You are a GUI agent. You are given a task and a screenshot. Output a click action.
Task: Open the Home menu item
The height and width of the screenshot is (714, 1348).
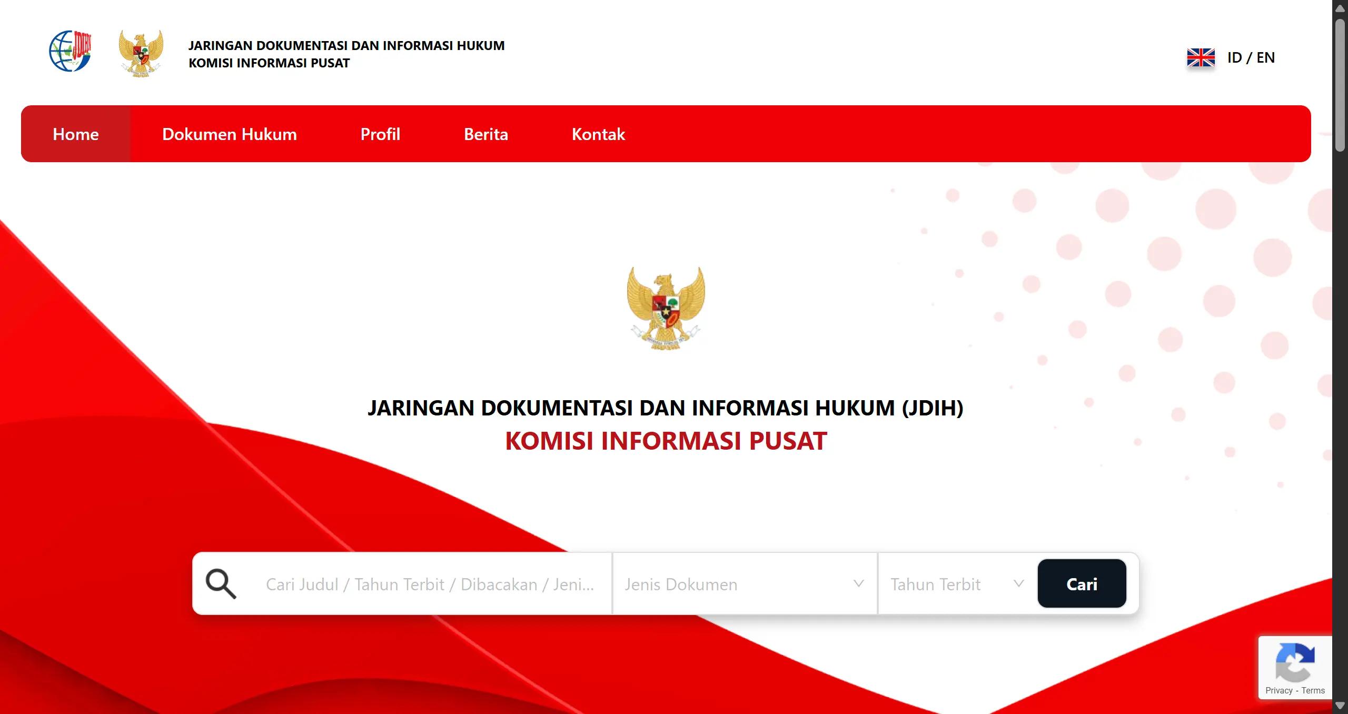[x=75, y=134]
